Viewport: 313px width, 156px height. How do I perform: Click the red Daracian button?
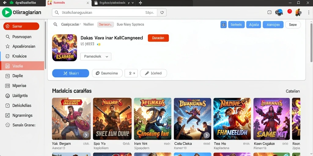pyautogui.click(x=158, y=38)
